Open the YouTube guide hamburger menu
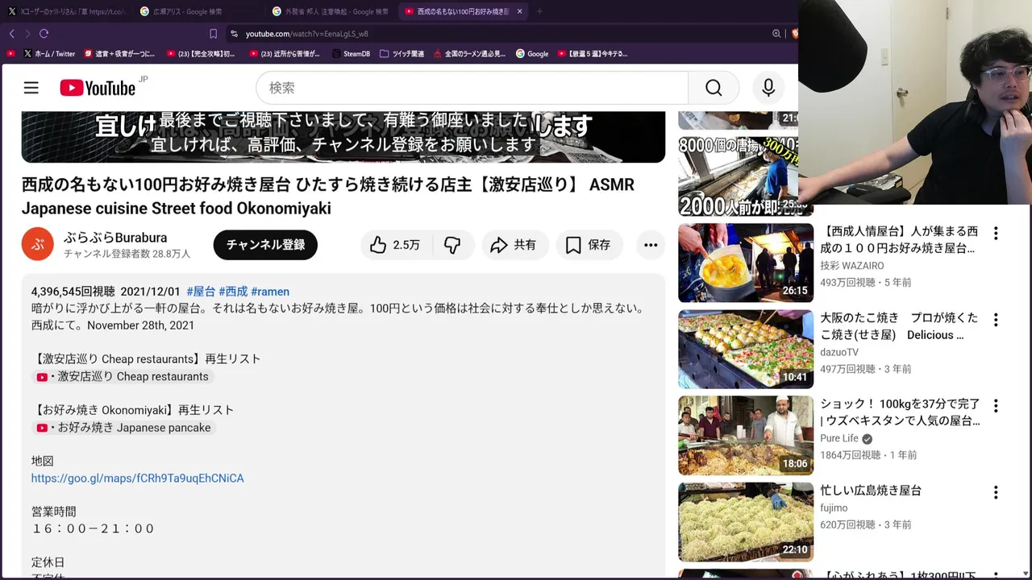This screenshot has height=580, width=1032. [x=31, y=88]
